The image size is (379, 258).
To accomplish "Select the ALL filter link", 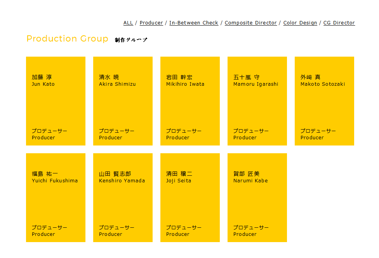I will pos(128,23).
